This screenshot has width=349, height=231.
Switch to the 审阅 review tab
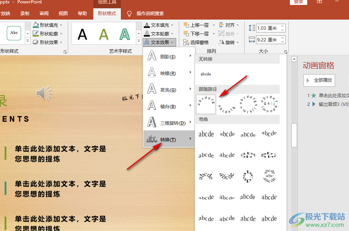tap(44, 13)
